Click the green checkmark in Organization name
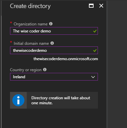The height and width of the screenshot is (128, 127). 95,31
